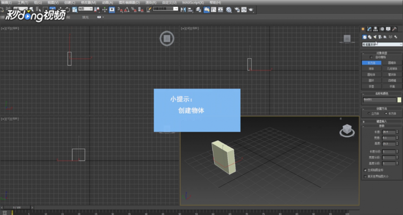403x215 pixels.
Task: Click the Box001 object name field
Action: click(380, 100)
